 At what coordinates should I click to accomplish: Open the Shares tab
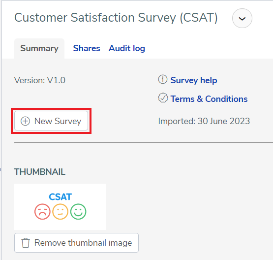click(x=87, y=48)
